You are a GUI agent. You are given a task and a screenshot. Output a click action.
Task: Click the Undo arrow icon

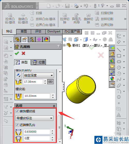coord(86,6)
